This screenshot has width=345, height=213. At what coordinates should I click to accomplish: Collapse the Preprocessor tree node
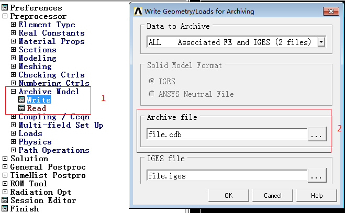click(5, 16)
